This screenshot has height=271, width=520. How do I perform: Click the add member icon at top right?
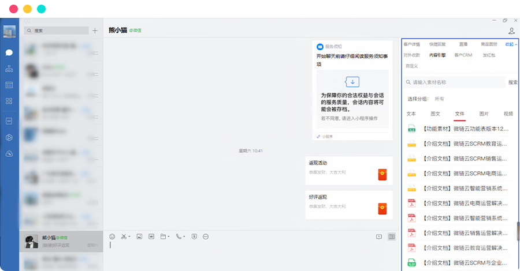(x=511, y=31)
